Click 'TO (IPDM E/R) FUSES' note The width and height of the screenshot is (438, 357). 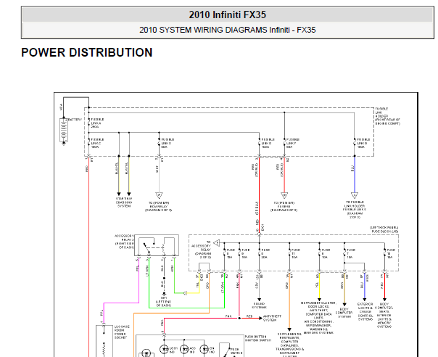point(284,207)
